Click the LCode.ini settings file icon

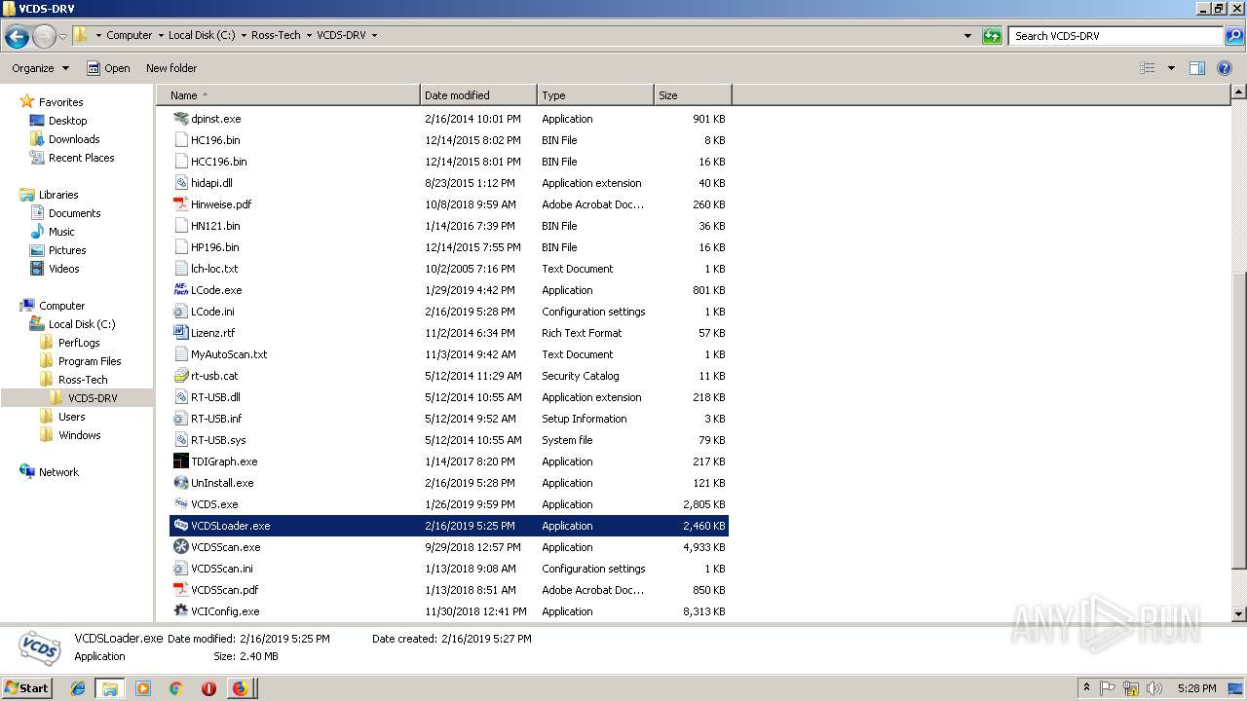pos(181,312)
